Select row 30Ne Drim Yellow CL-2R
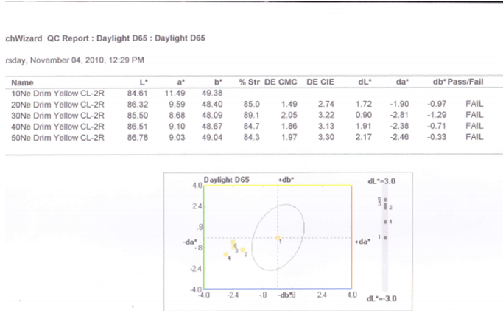Image resolution: width=503 pixels, height=316 pixels. coord(54,116)
